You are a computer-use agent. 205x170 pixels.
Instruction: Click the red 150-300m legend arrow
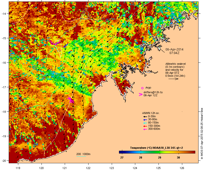(145, 126)
